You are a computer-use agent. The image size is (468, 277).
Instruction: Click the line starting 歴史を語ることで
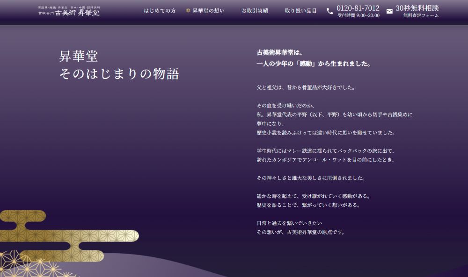coord(308,205)
